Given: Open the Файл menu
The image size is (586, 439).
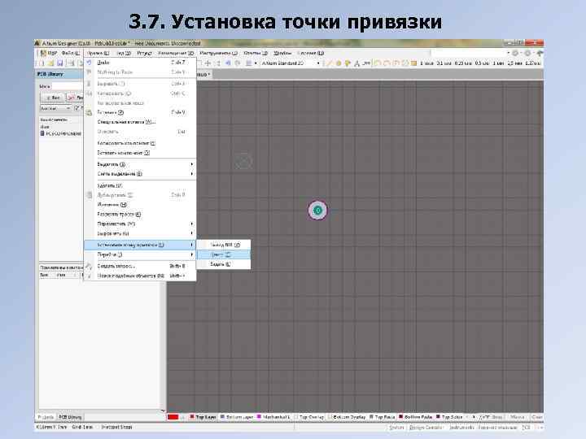Looking at the screenshot, I should 71,54.
